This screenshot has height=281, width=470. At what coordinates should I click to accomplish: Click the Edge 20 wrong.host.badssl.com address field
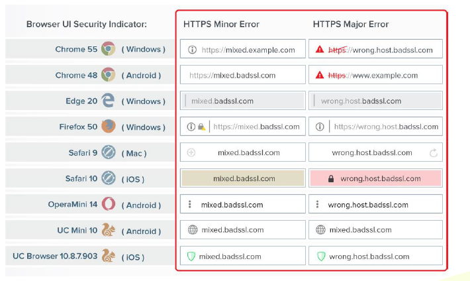(376, 101)
